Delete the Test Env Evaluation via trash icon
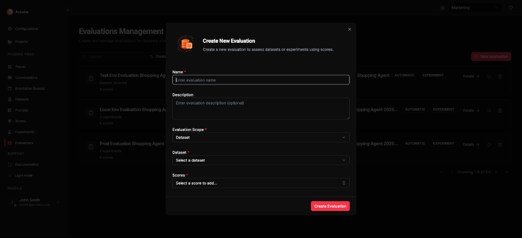This screenshot has width=522, height=238. [500, 76]
